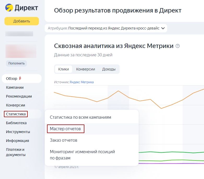Image resolution: width=204 pixels, height=179 pixels.
Task: Expand the Инструменты sidebar item
Action: point(18,132)
